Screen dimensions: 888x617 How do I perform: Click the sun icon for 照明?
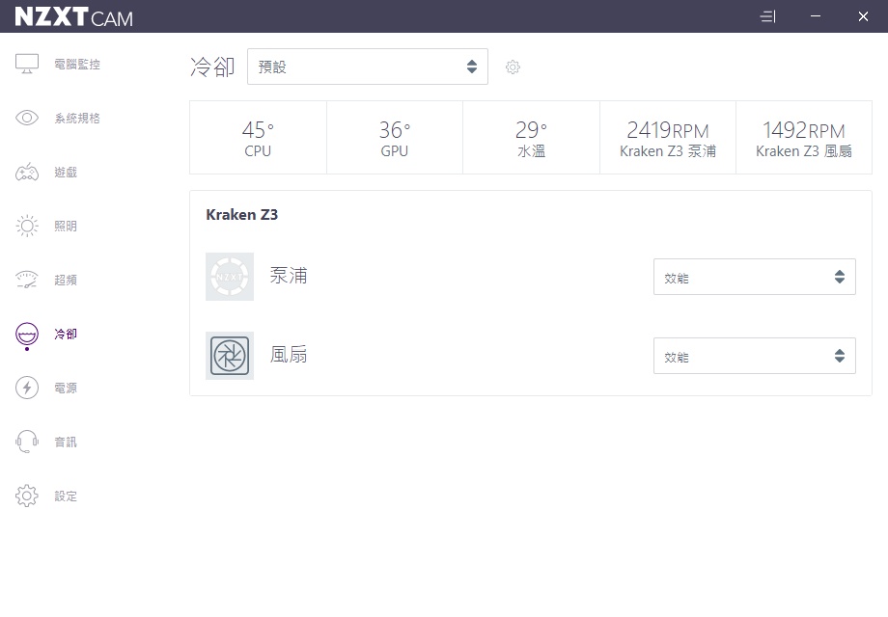[27, 226]
